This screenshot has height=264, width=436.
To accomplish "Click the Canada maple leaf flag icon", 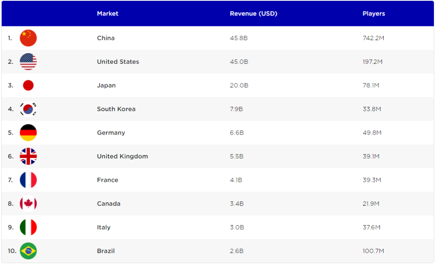I will [x=28, y=204].
